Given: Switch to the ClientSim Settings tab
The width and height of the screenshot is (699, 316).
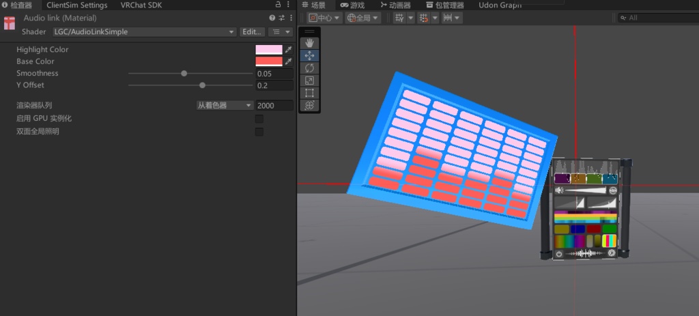Looking at the screenshot, I should 77,5.
